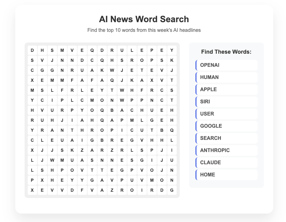Select Z in bottom row XEVVD
Image resolution: width=286 pixels, height=222 pixels.
click(112, 190)
